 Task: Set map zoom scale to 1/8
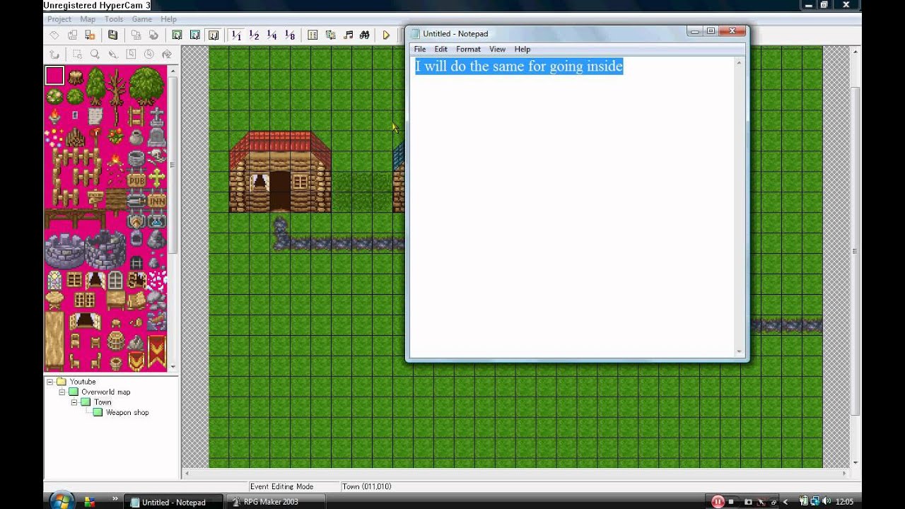(x=289, y=35)
